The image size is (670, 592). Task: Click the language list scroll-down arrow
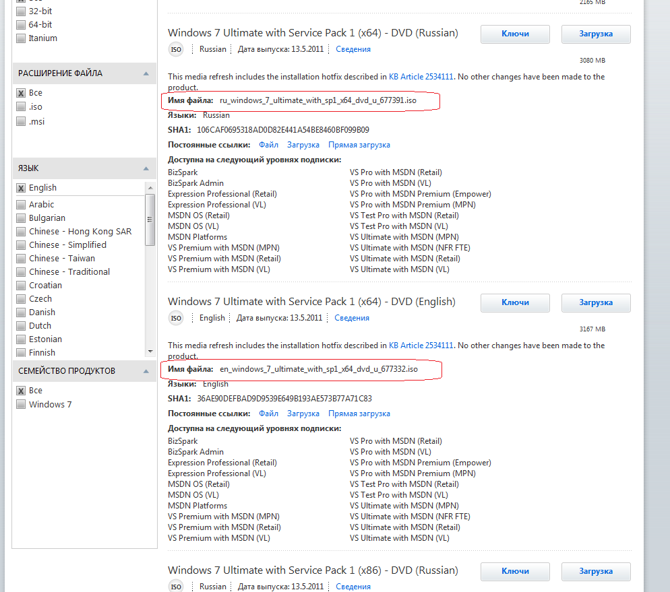click(150, 352)
